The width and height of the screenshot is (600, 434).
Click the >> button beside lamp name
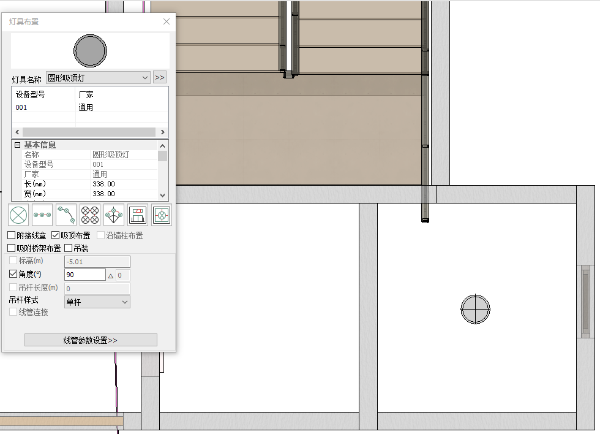click(159, 78)
